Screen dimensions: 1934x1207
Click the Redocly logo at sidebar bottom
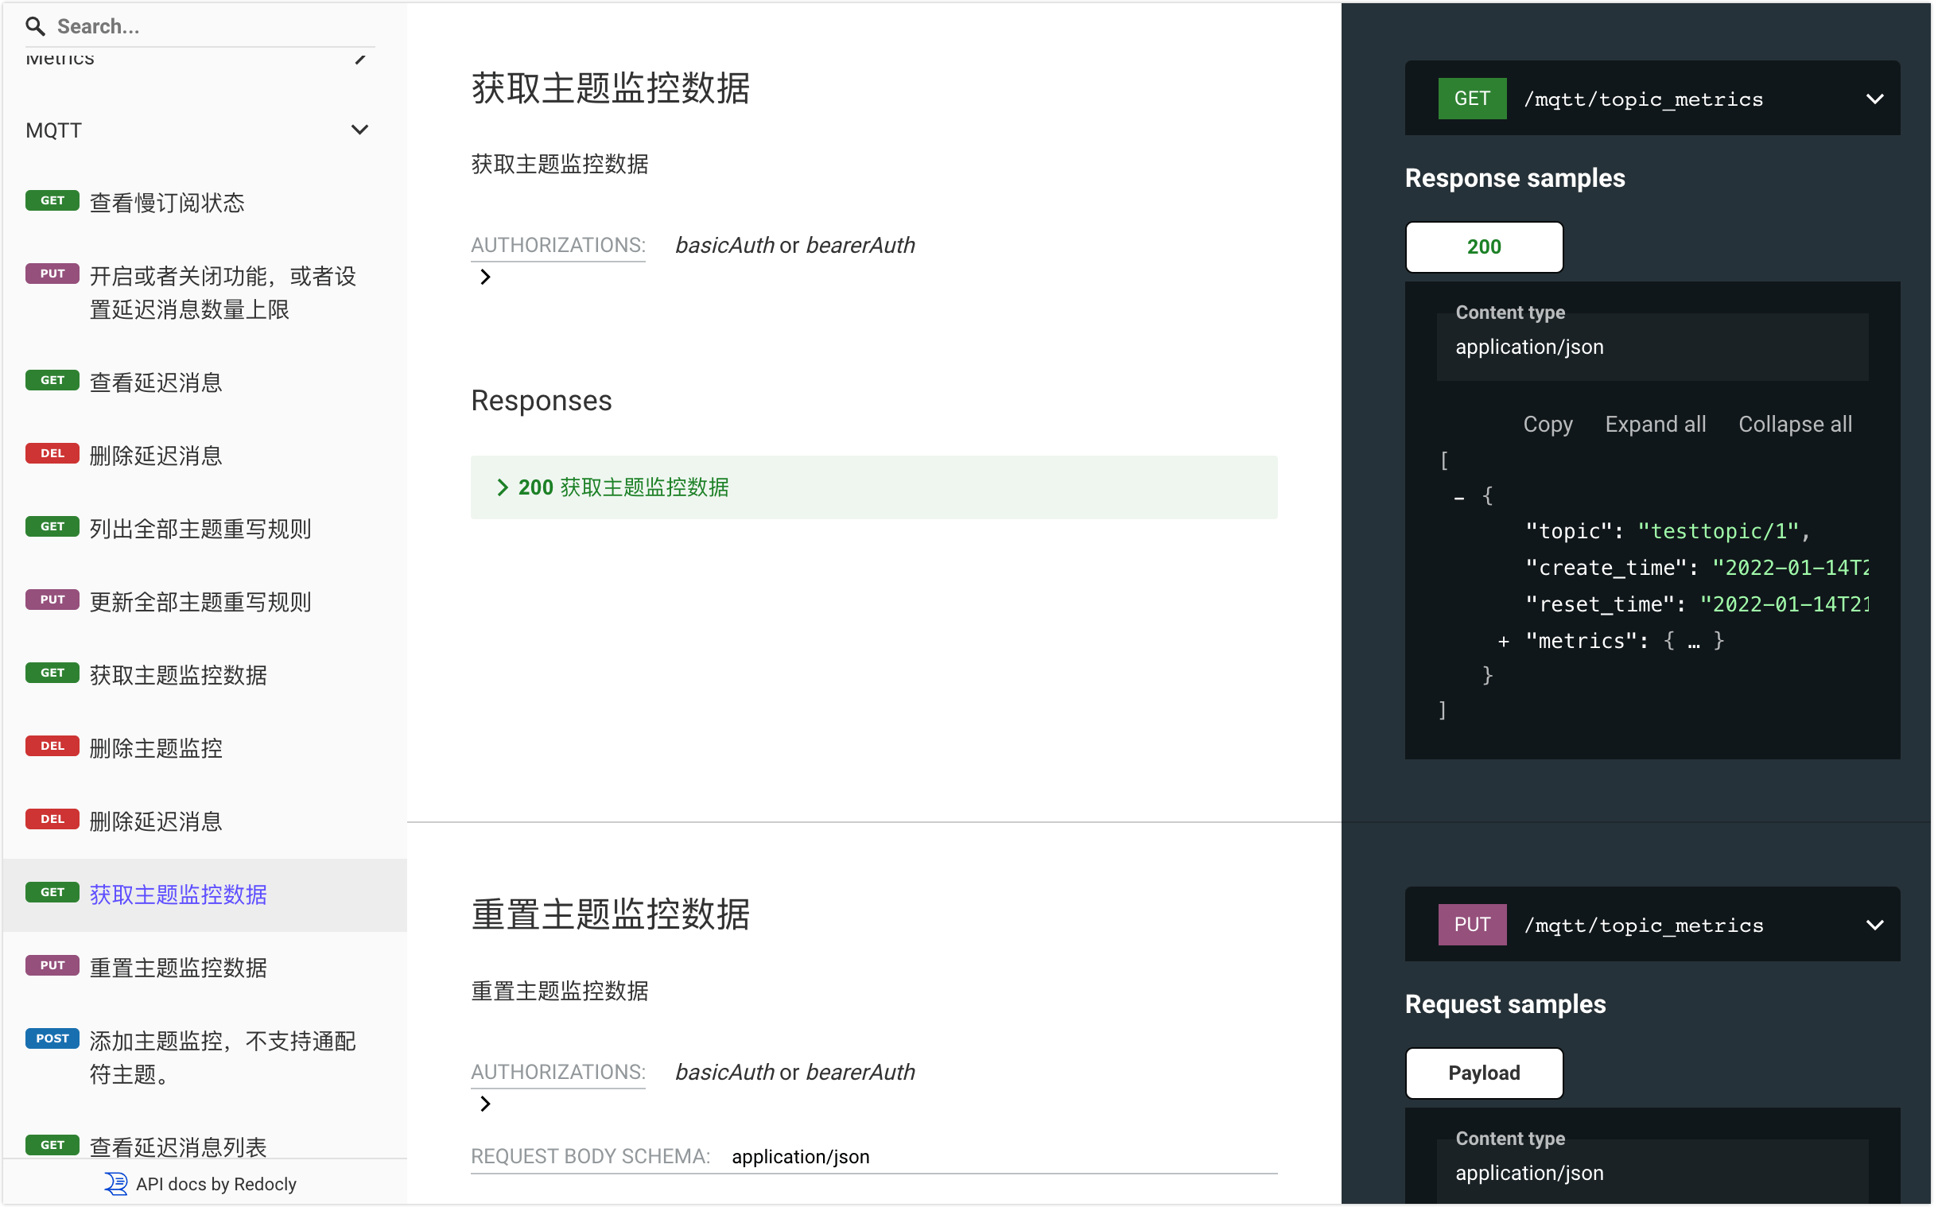pyautogui.click(x=115, y=1183)
